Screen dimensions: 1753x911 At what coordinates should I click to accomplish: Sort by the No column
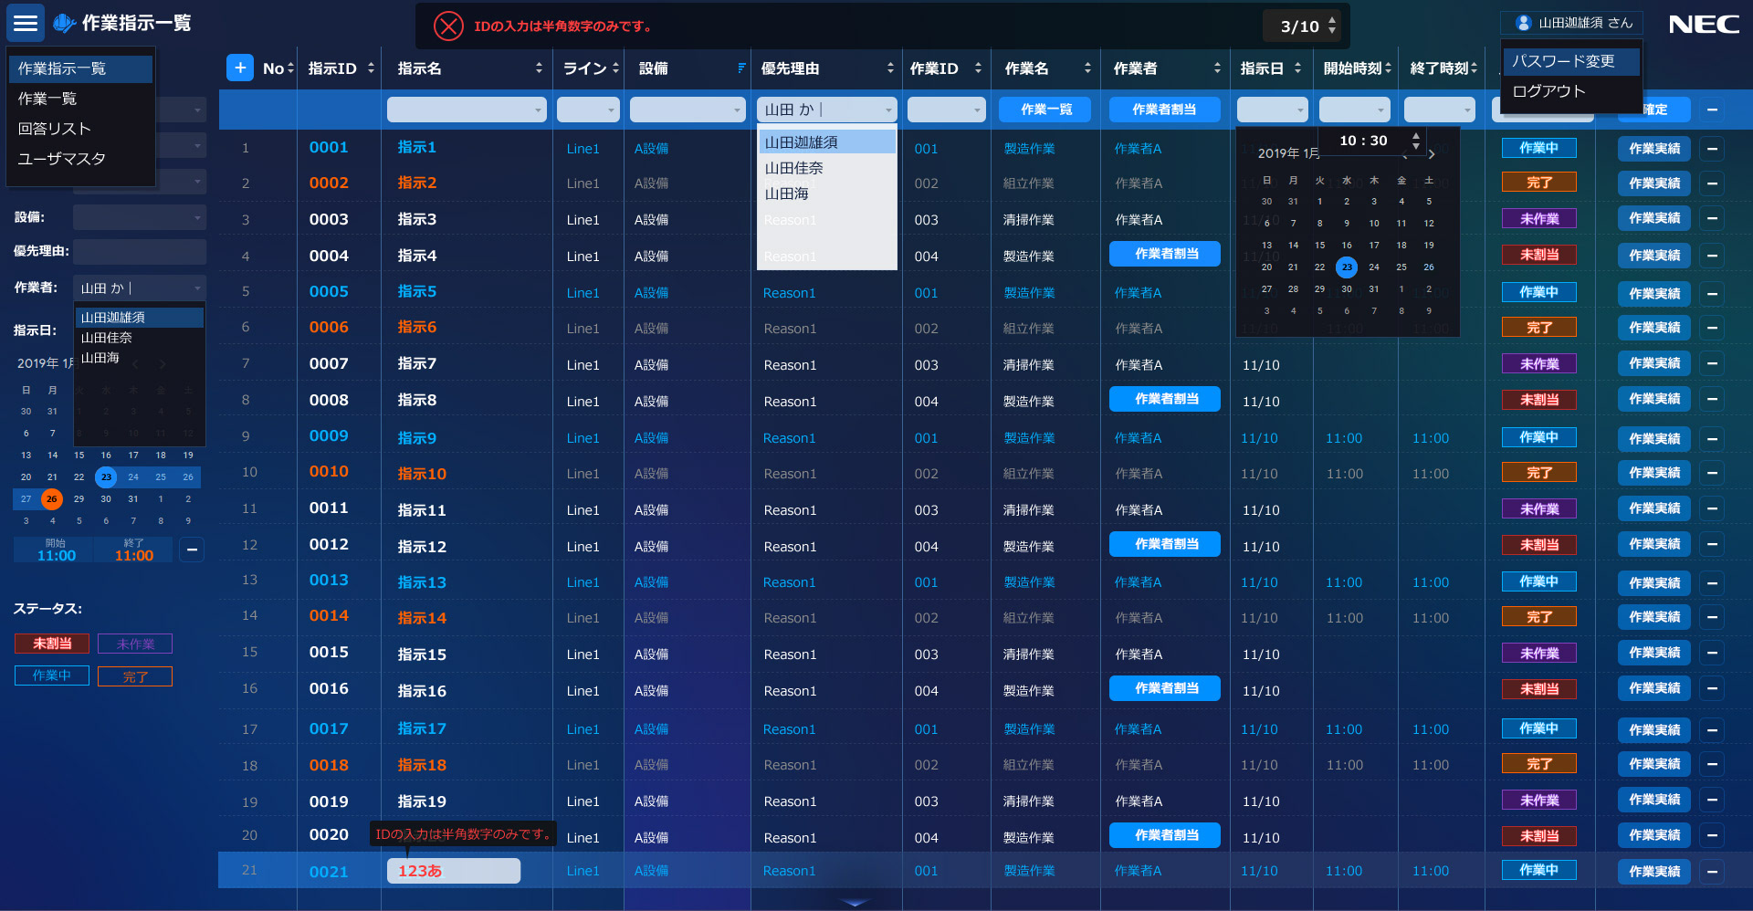point(290,68)
